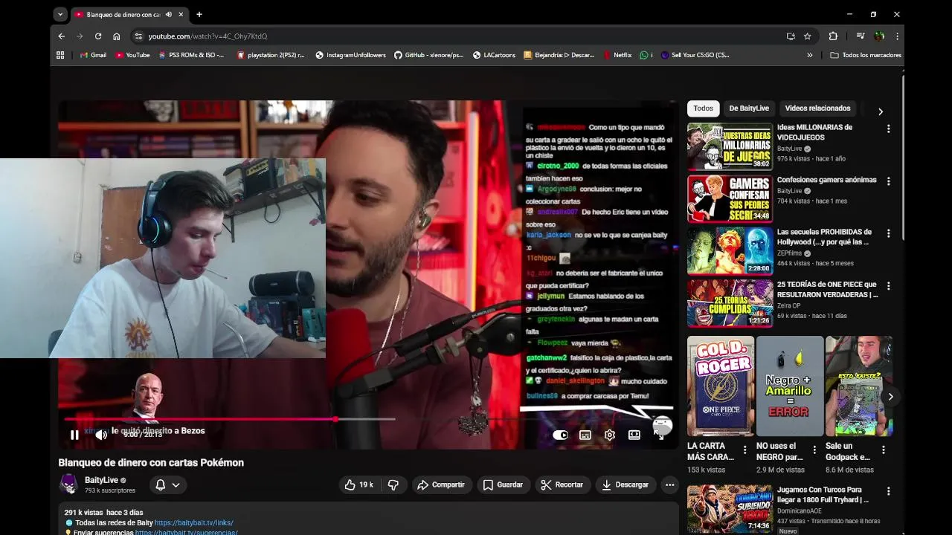The height and width of the screenshot is (535, 952).
Task: Open the browser extensions puzzle icon
Action: [833, 36]
